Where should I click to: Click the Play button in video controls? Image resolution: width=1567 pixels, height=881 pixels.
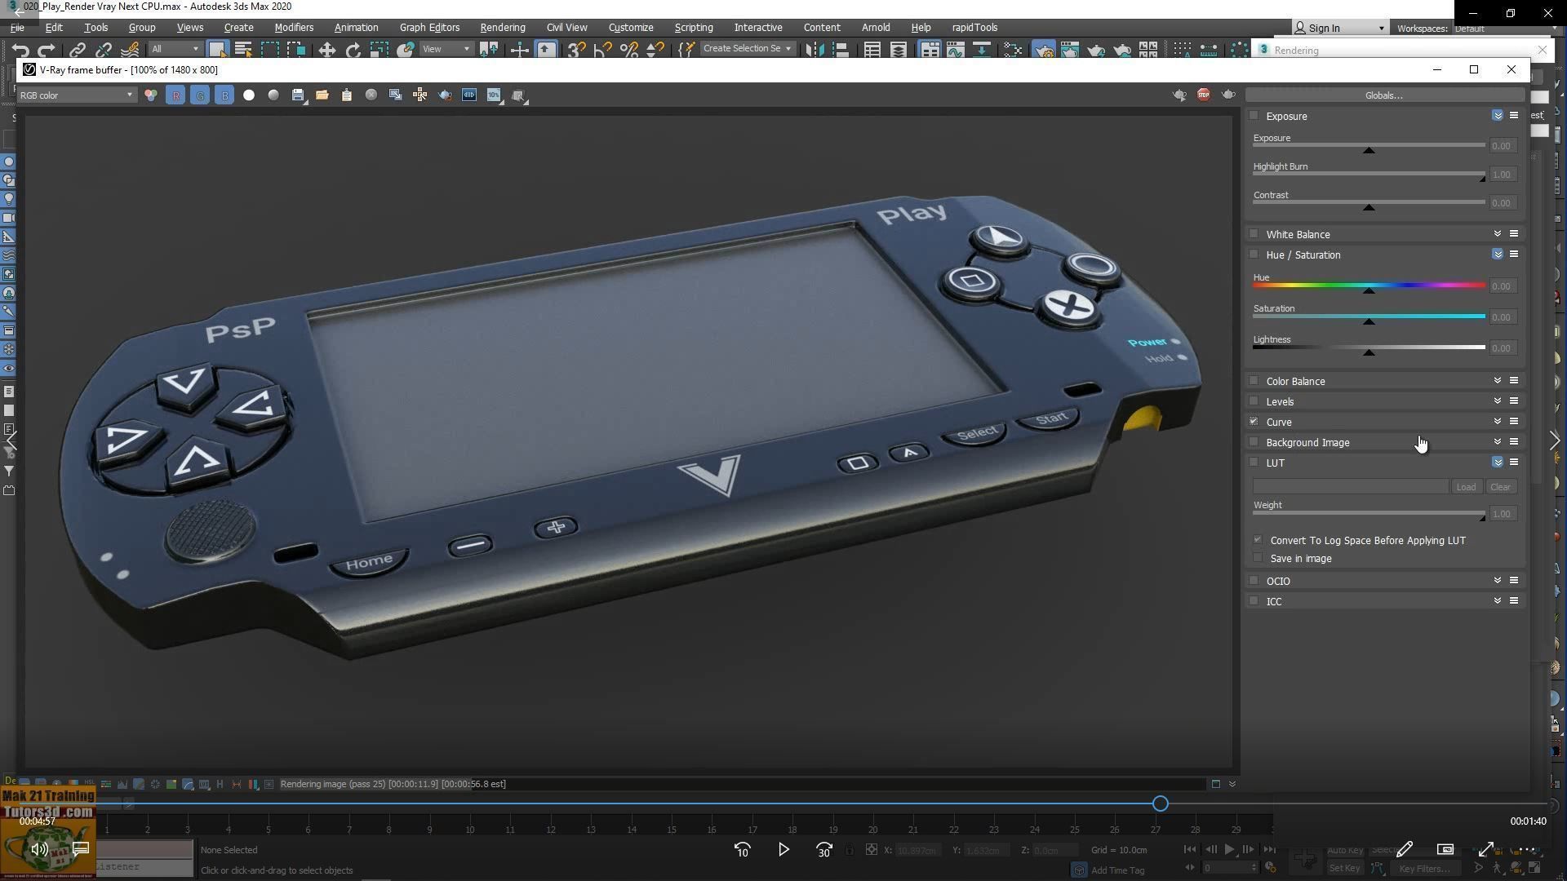783,850
